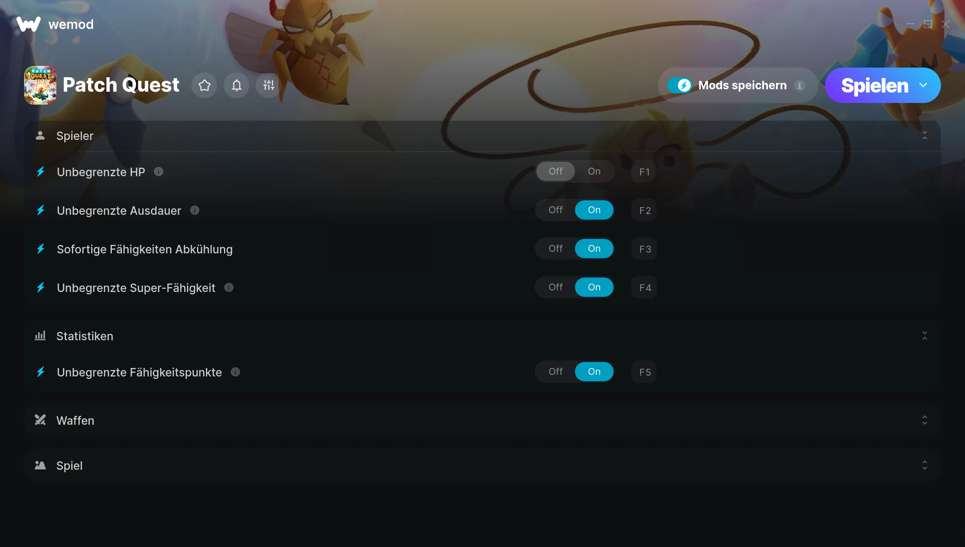This screenshot has height=547, width=965.
Task: Show info icon next to Unbegrenzte Ausdauer
Action: (195, 210)
